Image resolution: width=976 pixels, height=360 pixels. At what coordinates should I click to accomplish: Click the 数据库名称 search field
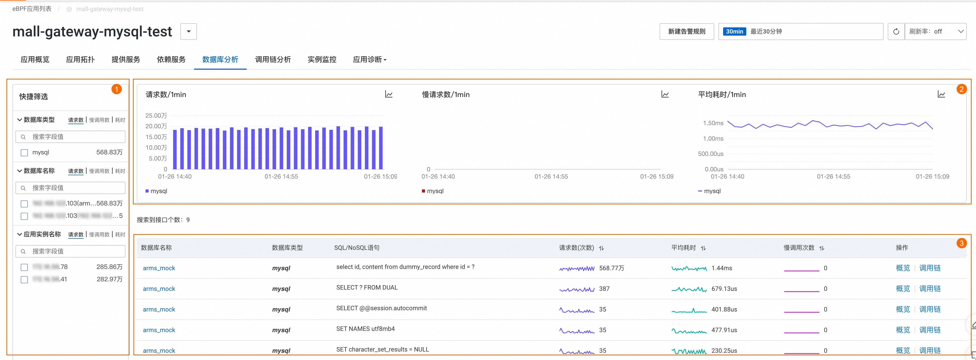pyautogui.click(x=70, y=188)
